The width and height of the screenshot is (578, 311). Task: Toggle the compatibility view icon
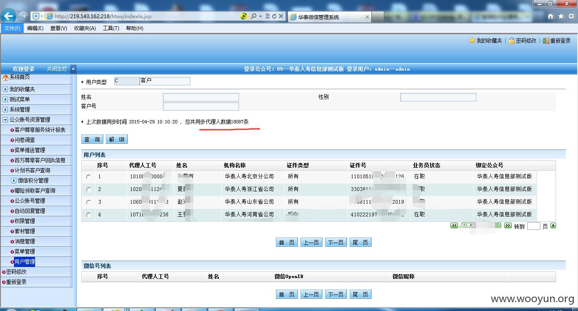click(x=267, y=16)
